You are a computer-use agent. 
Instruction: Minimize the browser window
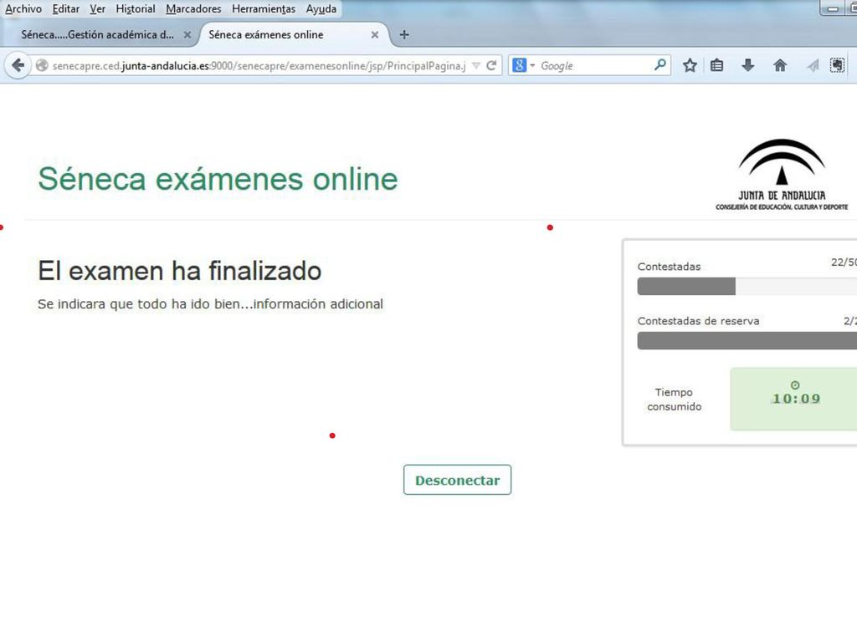(833, 8)
